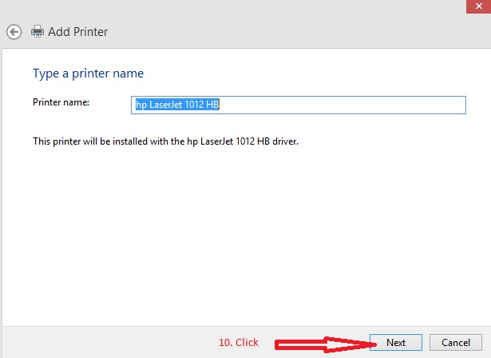Click the printer icon beside Add Printer
Image resolution: width=491 pixels, height=358 pixels.
(x=38, y=31)
